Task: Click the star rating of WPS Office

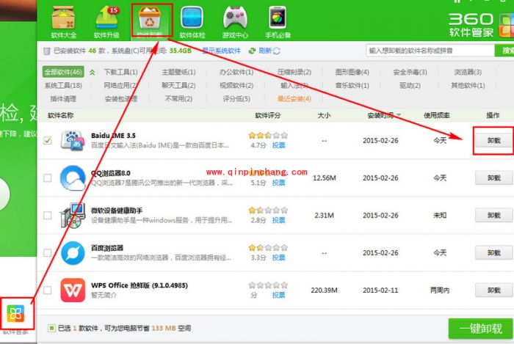Action: click(x=268, y=285)
